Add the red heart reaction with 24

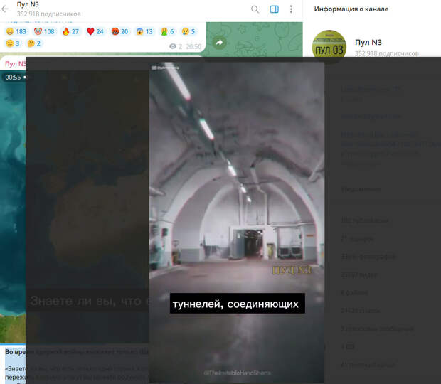pos(95,31)
